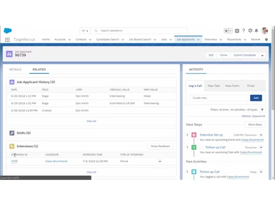Click the More Steps button
Image resolution: width=275 pixels, height=206 pixels.
255,125
